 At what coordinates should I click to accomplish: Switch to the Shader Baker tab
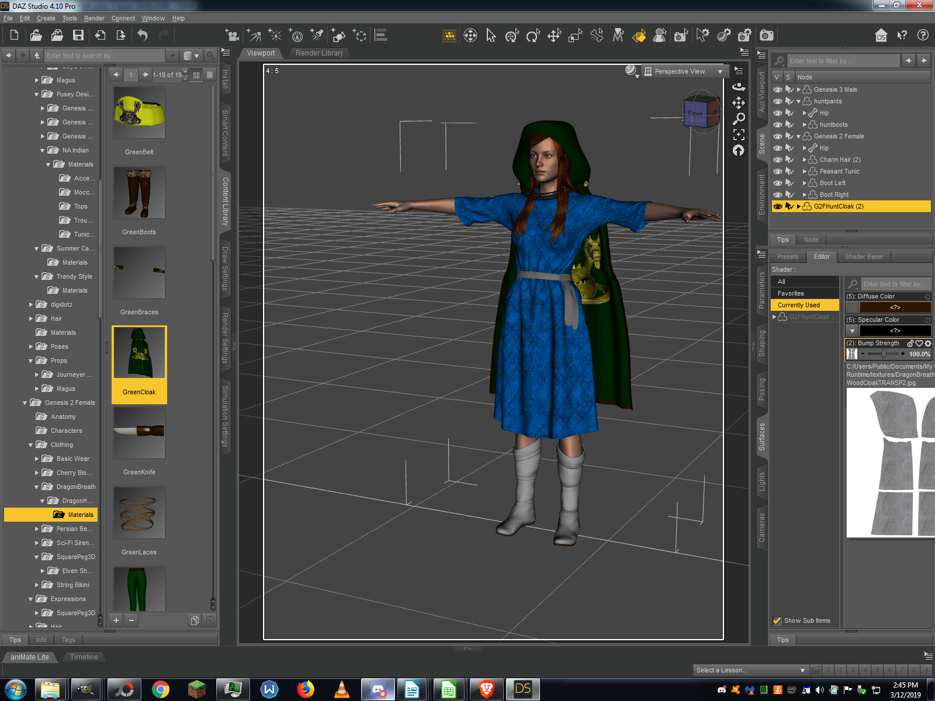864,256
